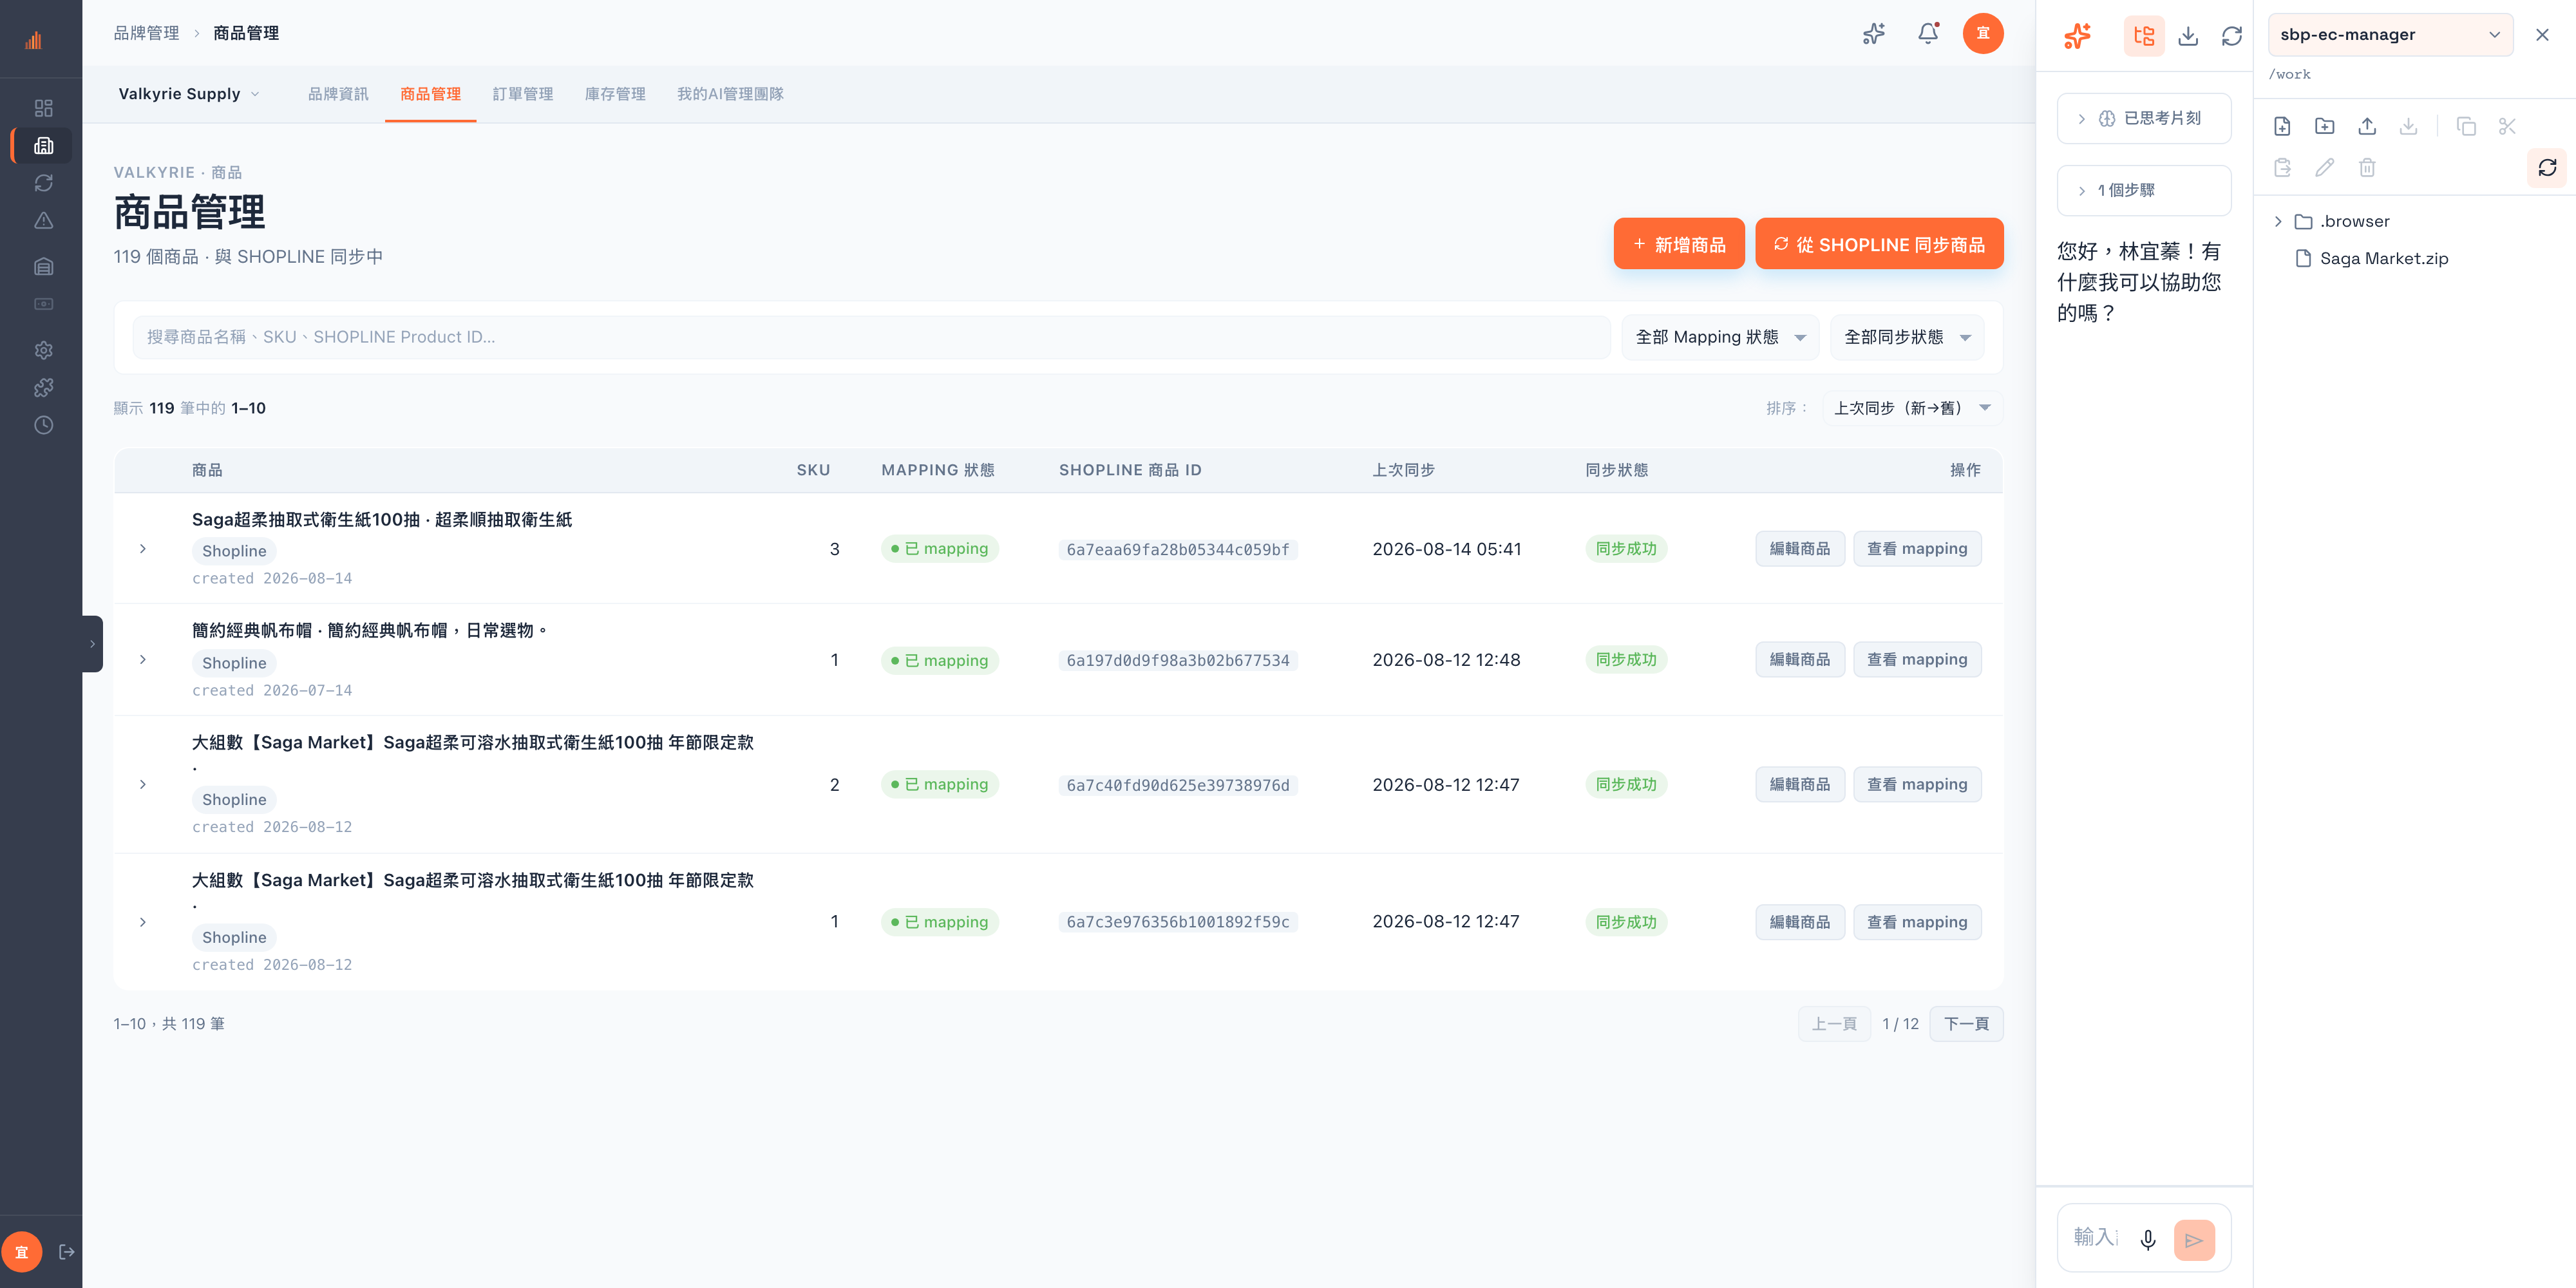Screen dimensions: 2576x1288
Task: Create a new folder in file toolbar
Action: 2324,126
